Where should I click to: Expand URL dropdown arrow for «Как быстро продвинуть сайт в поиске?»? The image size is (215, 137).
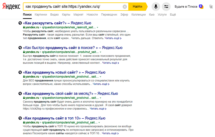tap(101, 52)
